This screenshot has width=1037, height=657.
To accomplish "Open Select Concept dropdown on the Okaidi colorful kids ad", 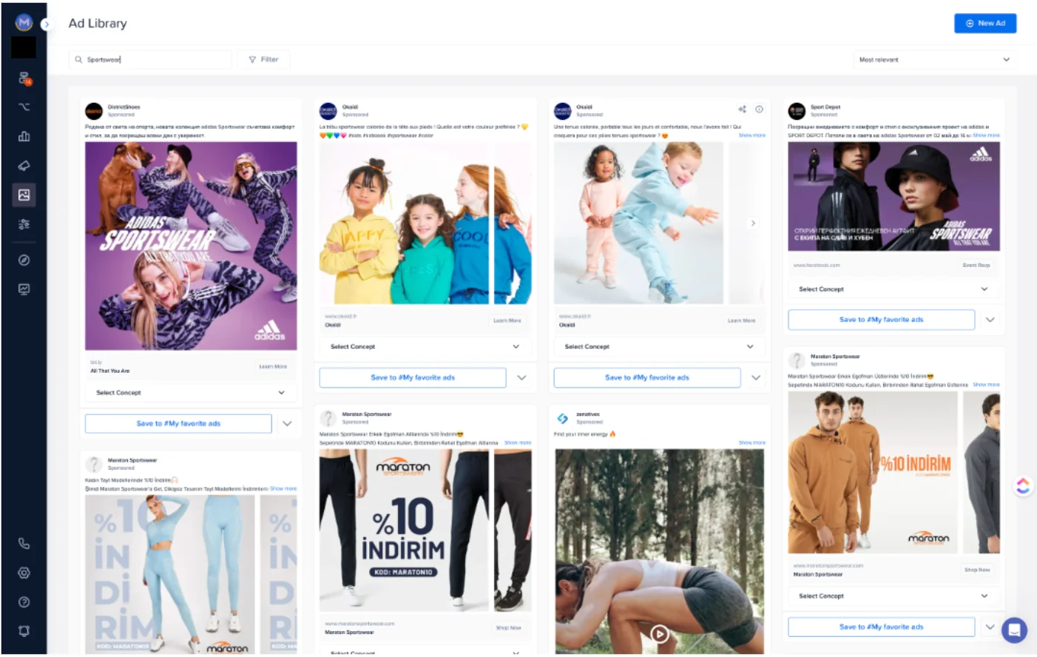I will [425, 346].
